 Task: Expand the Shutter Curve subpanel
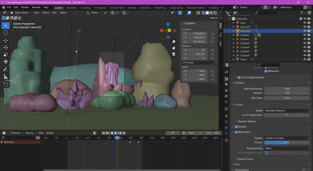[245, 159]
